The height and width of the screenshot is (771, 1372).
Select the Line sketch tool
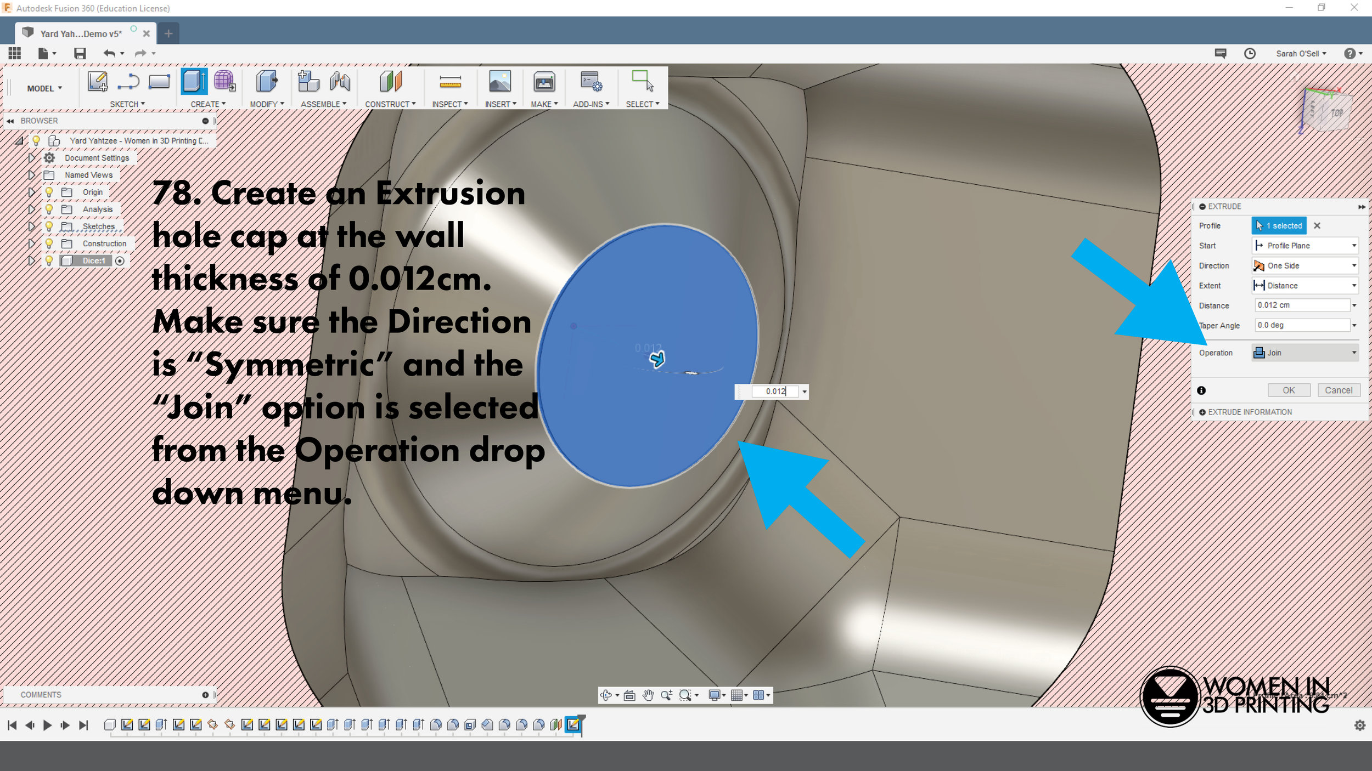(x=128, y=82)
